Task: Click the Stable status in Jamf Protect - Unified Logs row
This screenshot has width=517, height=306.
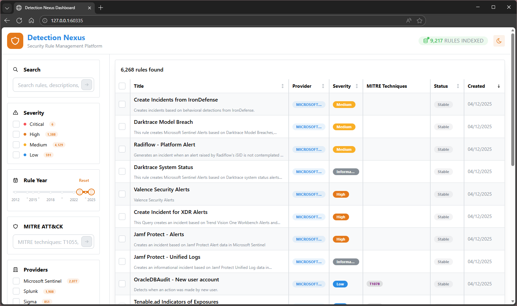Action: (x=443, y=262)
